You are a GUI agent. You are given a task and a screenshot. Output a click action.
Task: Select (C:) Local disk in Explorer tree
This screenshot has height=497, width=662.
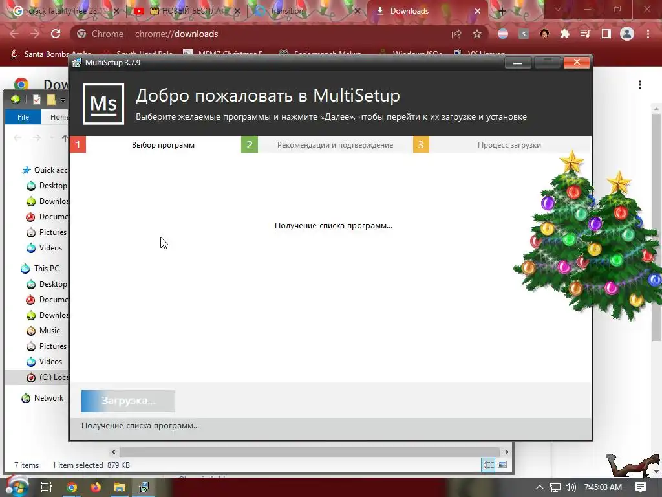[x=54, y=377]
